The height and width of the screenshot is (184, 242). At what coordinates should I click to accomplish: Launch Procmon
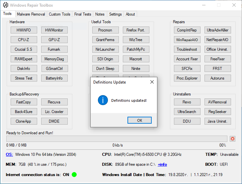click(x=106, y=30)
